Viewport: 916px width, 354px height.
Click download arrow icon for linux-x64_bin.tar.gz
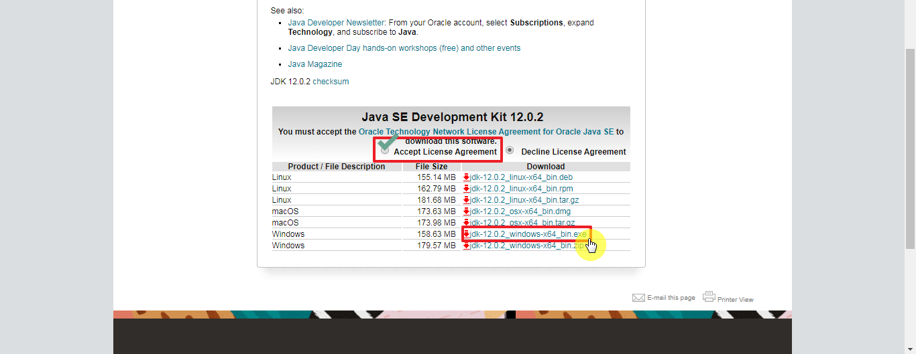tap(466, 200)
